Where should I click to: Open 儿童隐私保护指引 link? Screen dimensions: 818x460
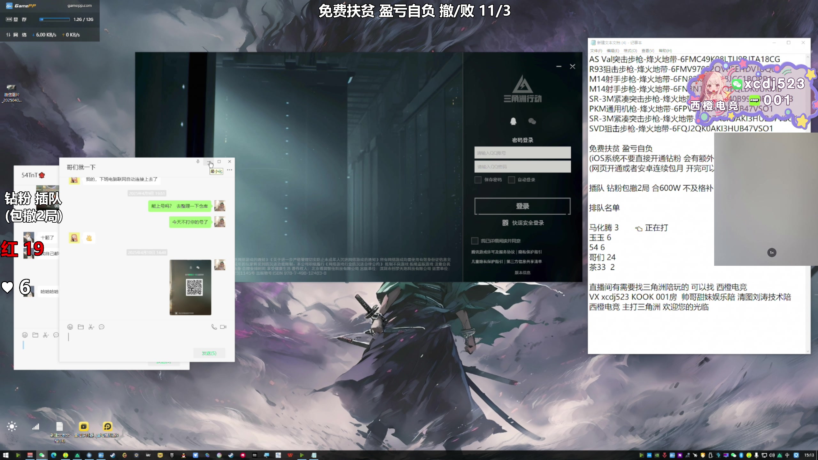487,261
